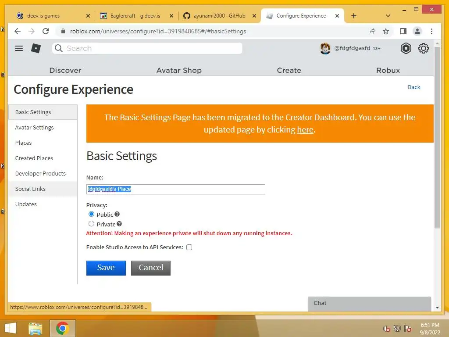Viewport: 449px width, 337px height.
Task: Select Avatar Settings in sidebar
Action: coord(43,128)
